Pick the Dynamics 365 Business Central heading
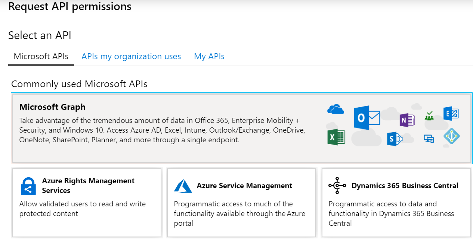 405,185
